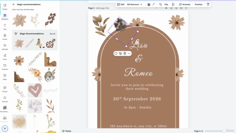Viewport: 236px width, 133px height.
Task: Select the orange flower bouquet thumbnail
Action: tap(35, 75)
